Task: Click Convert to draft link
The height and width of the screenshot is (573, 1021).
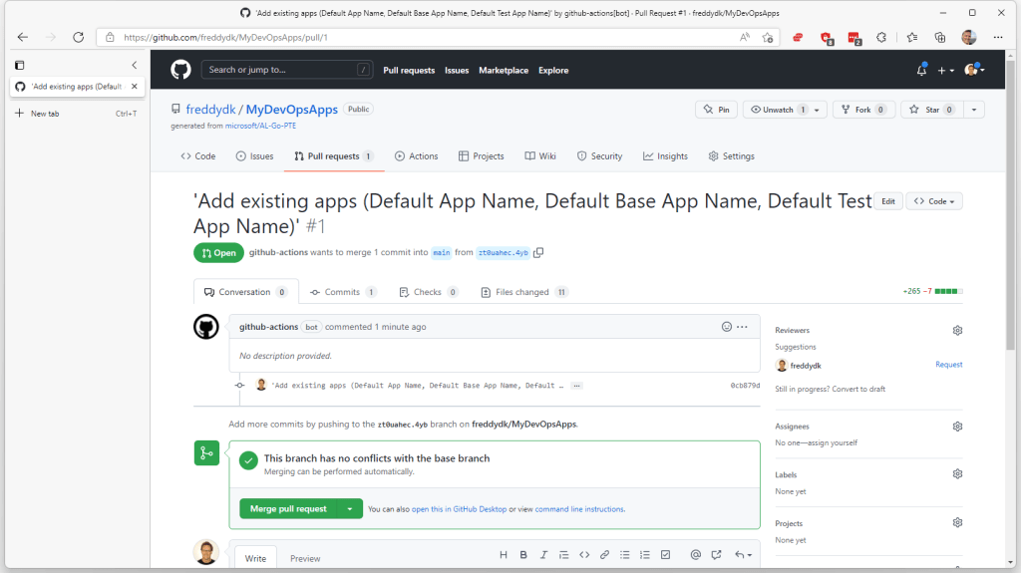Action: pyautogui.click(x=857, y=390)
